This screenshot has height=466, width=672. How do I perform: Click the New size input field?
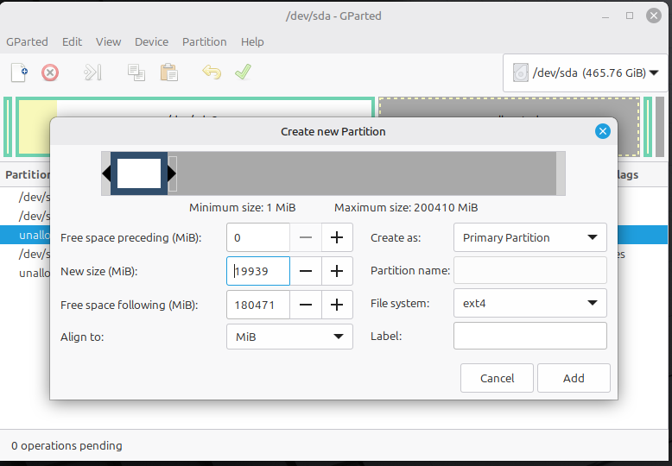[x=258, y=271]
